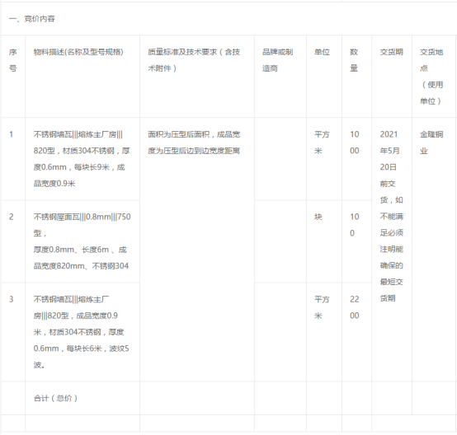Click item 2 description 不锈钢屋面瓦 0.8mm 750型

coord(82,241)
